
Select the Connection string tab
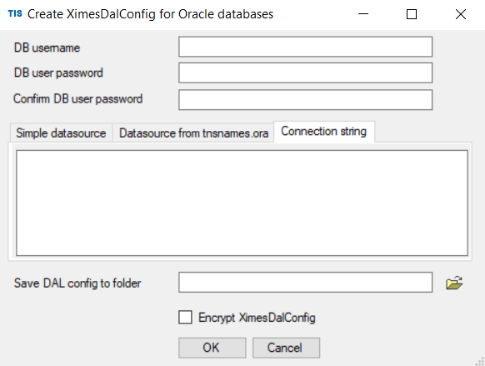click(x=324, y=132)
